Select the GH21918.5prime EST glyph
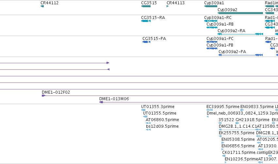 click(237, 123)
